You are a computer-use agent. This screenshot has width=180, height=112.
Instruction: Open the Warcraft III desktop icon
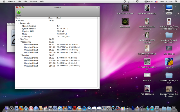pyautogui.click(x=125, y=22)
